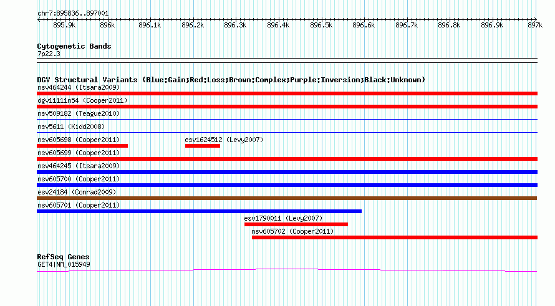
Task: Click the 896.3k ruler tick label
Action: pos(235,25)
